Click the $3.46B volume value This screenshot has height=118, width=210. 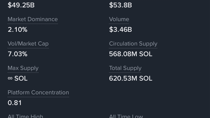[120, 29]
